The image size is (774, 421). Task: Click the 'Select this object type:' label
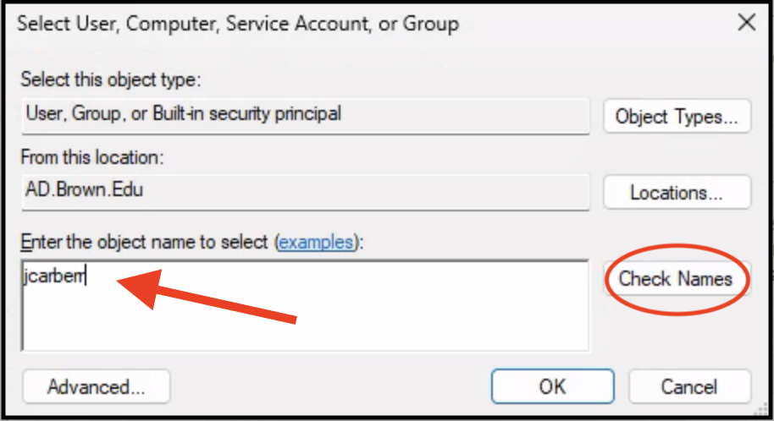[111, 79]
